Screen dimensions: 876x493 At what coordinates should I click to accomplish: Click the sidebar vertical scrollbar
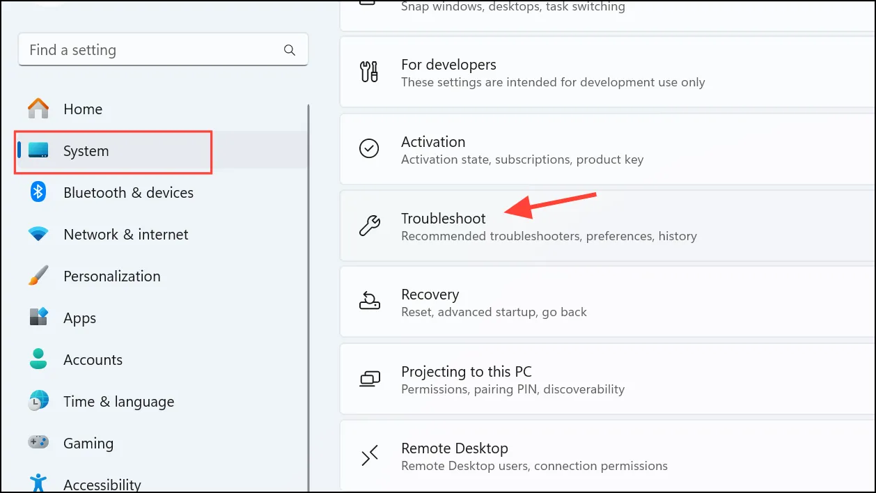coord(308,299)
